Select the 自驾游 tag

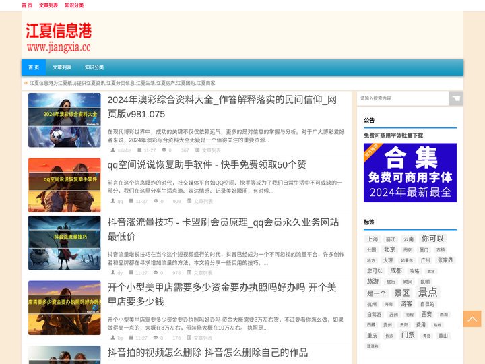tap(375, 315)
